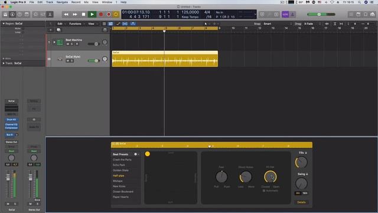Open the Editors scissors button
378x213 pixels.
point(50,14)
